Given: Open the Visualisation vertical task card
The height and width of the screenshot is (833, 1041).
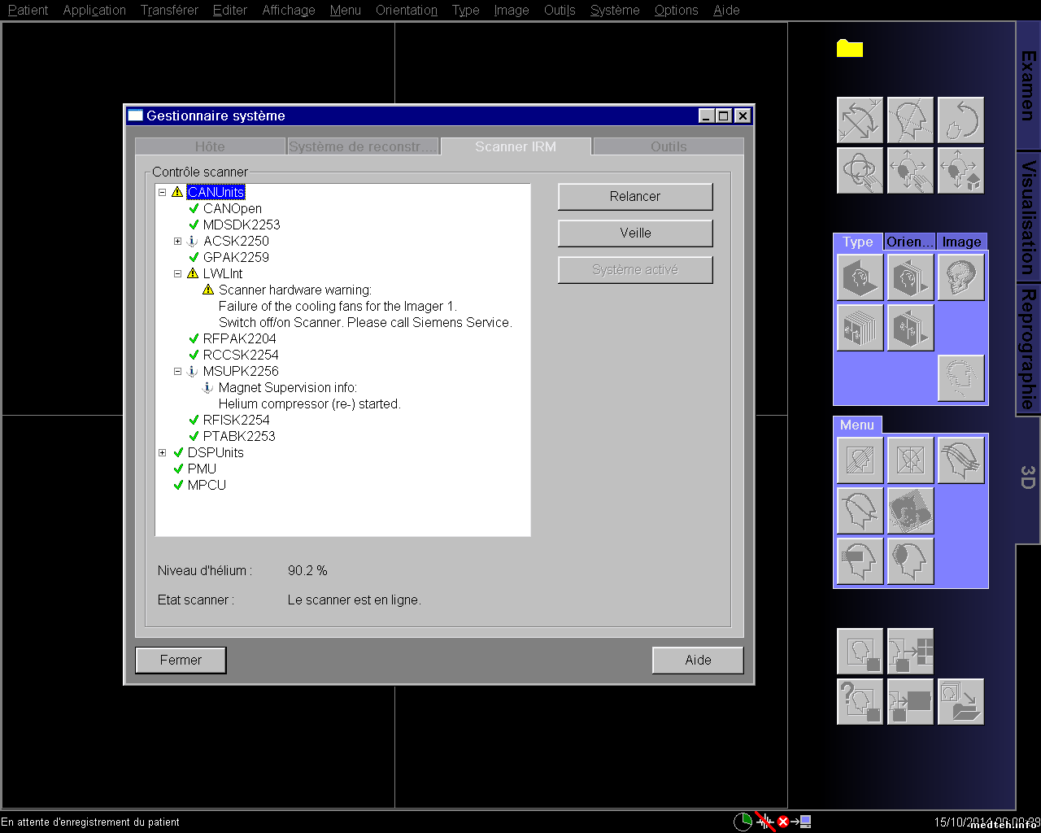Looking at the screenshot, I should pyautogui.click(x=1028, y=216).
